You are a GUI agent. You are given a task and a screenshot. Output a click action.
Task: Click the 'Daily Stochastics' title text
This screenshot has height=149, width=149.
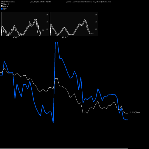point(8,2)
